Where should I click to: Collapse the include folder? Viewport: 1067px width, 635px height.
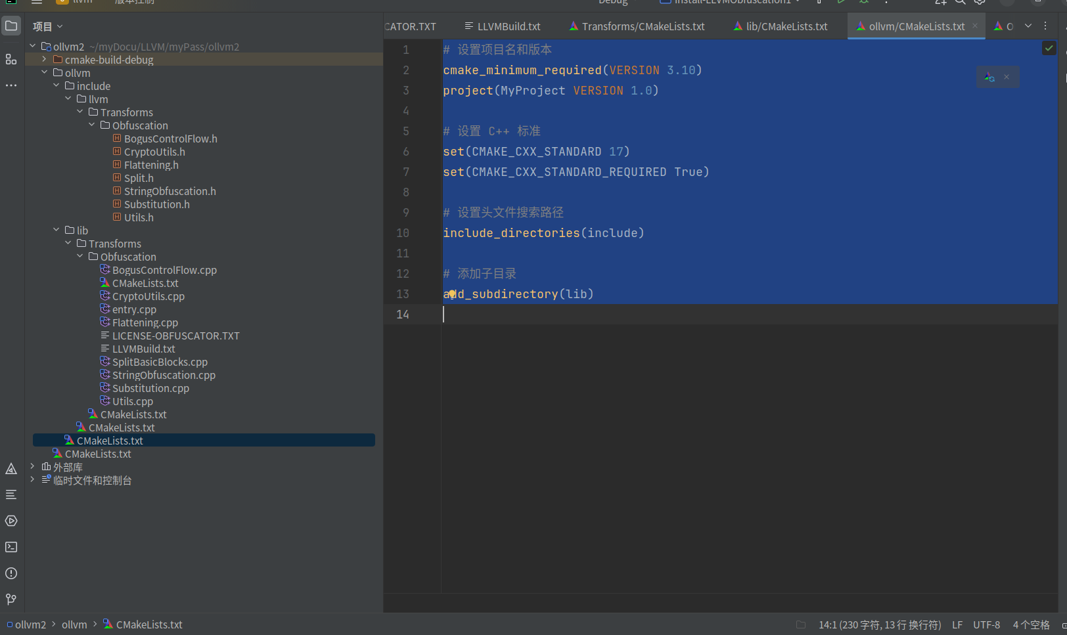[56, 85]
